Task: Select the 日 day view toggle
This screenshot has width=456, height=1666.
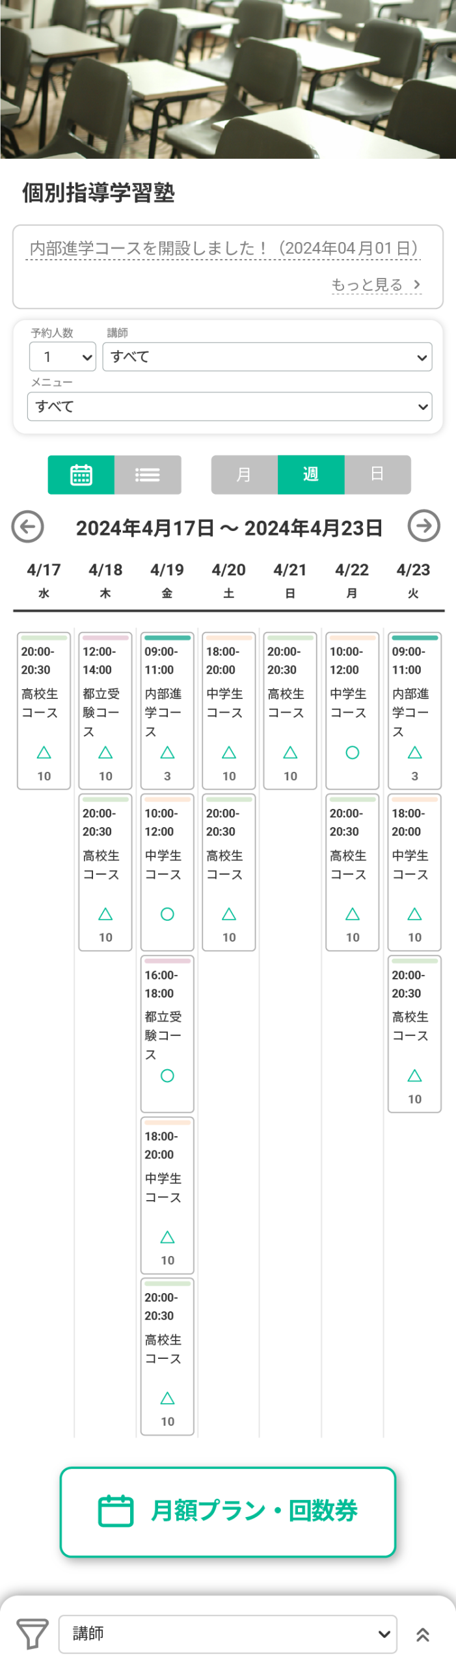Action: tap(377, 474)
